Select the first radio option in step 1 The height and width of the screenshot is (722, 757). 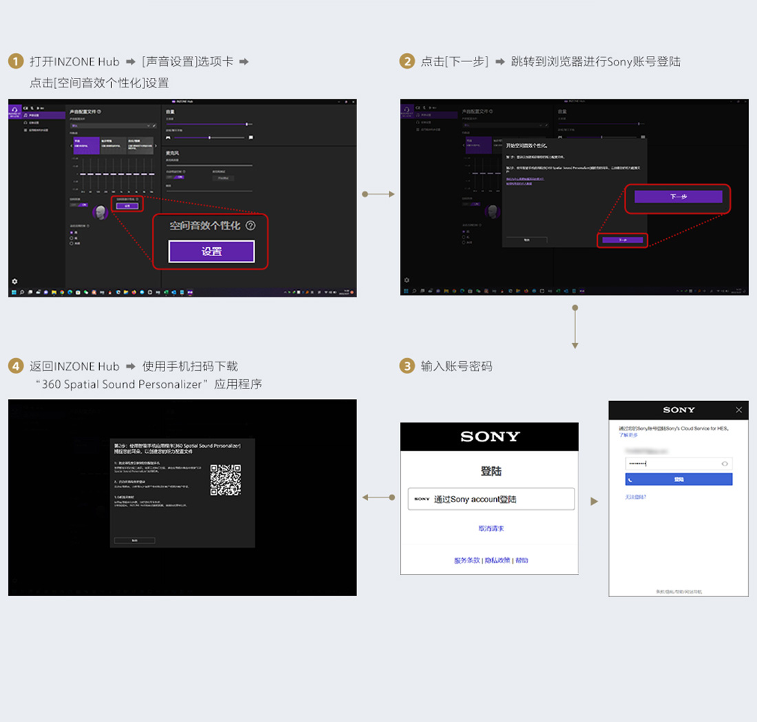[x=72, y=232]
